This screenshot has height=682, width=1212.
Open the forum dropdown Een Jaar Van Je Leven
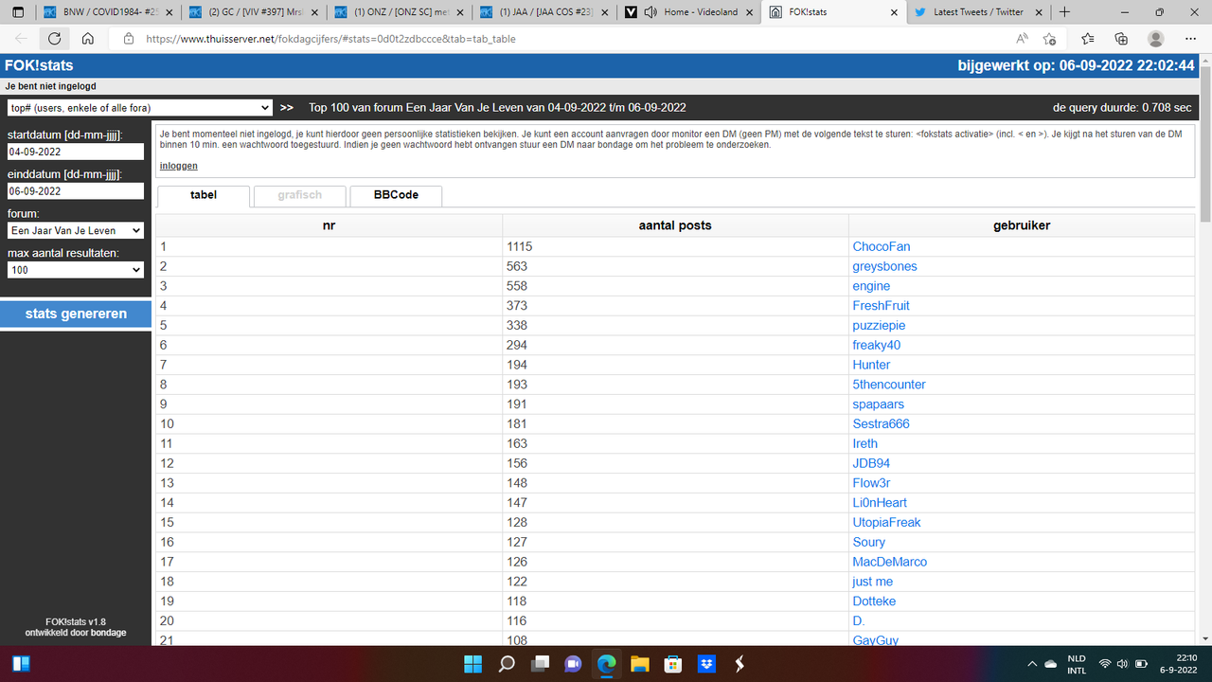click(76, 230)
